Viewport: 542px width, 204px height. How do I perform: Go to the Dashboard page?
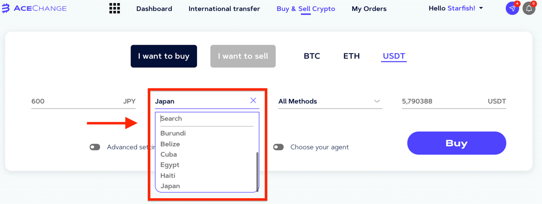[x=154, y=9]
